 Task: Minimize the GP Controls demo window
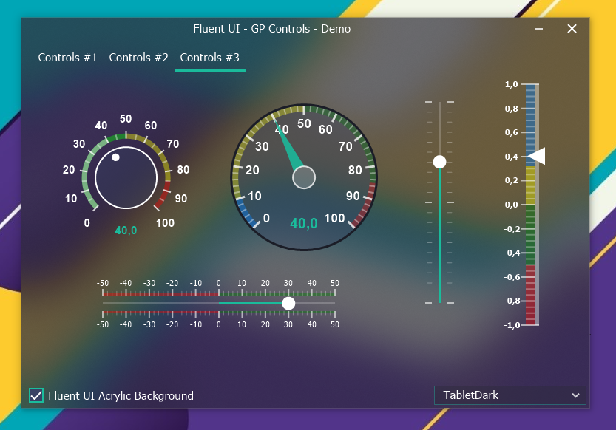pos(539,29)
